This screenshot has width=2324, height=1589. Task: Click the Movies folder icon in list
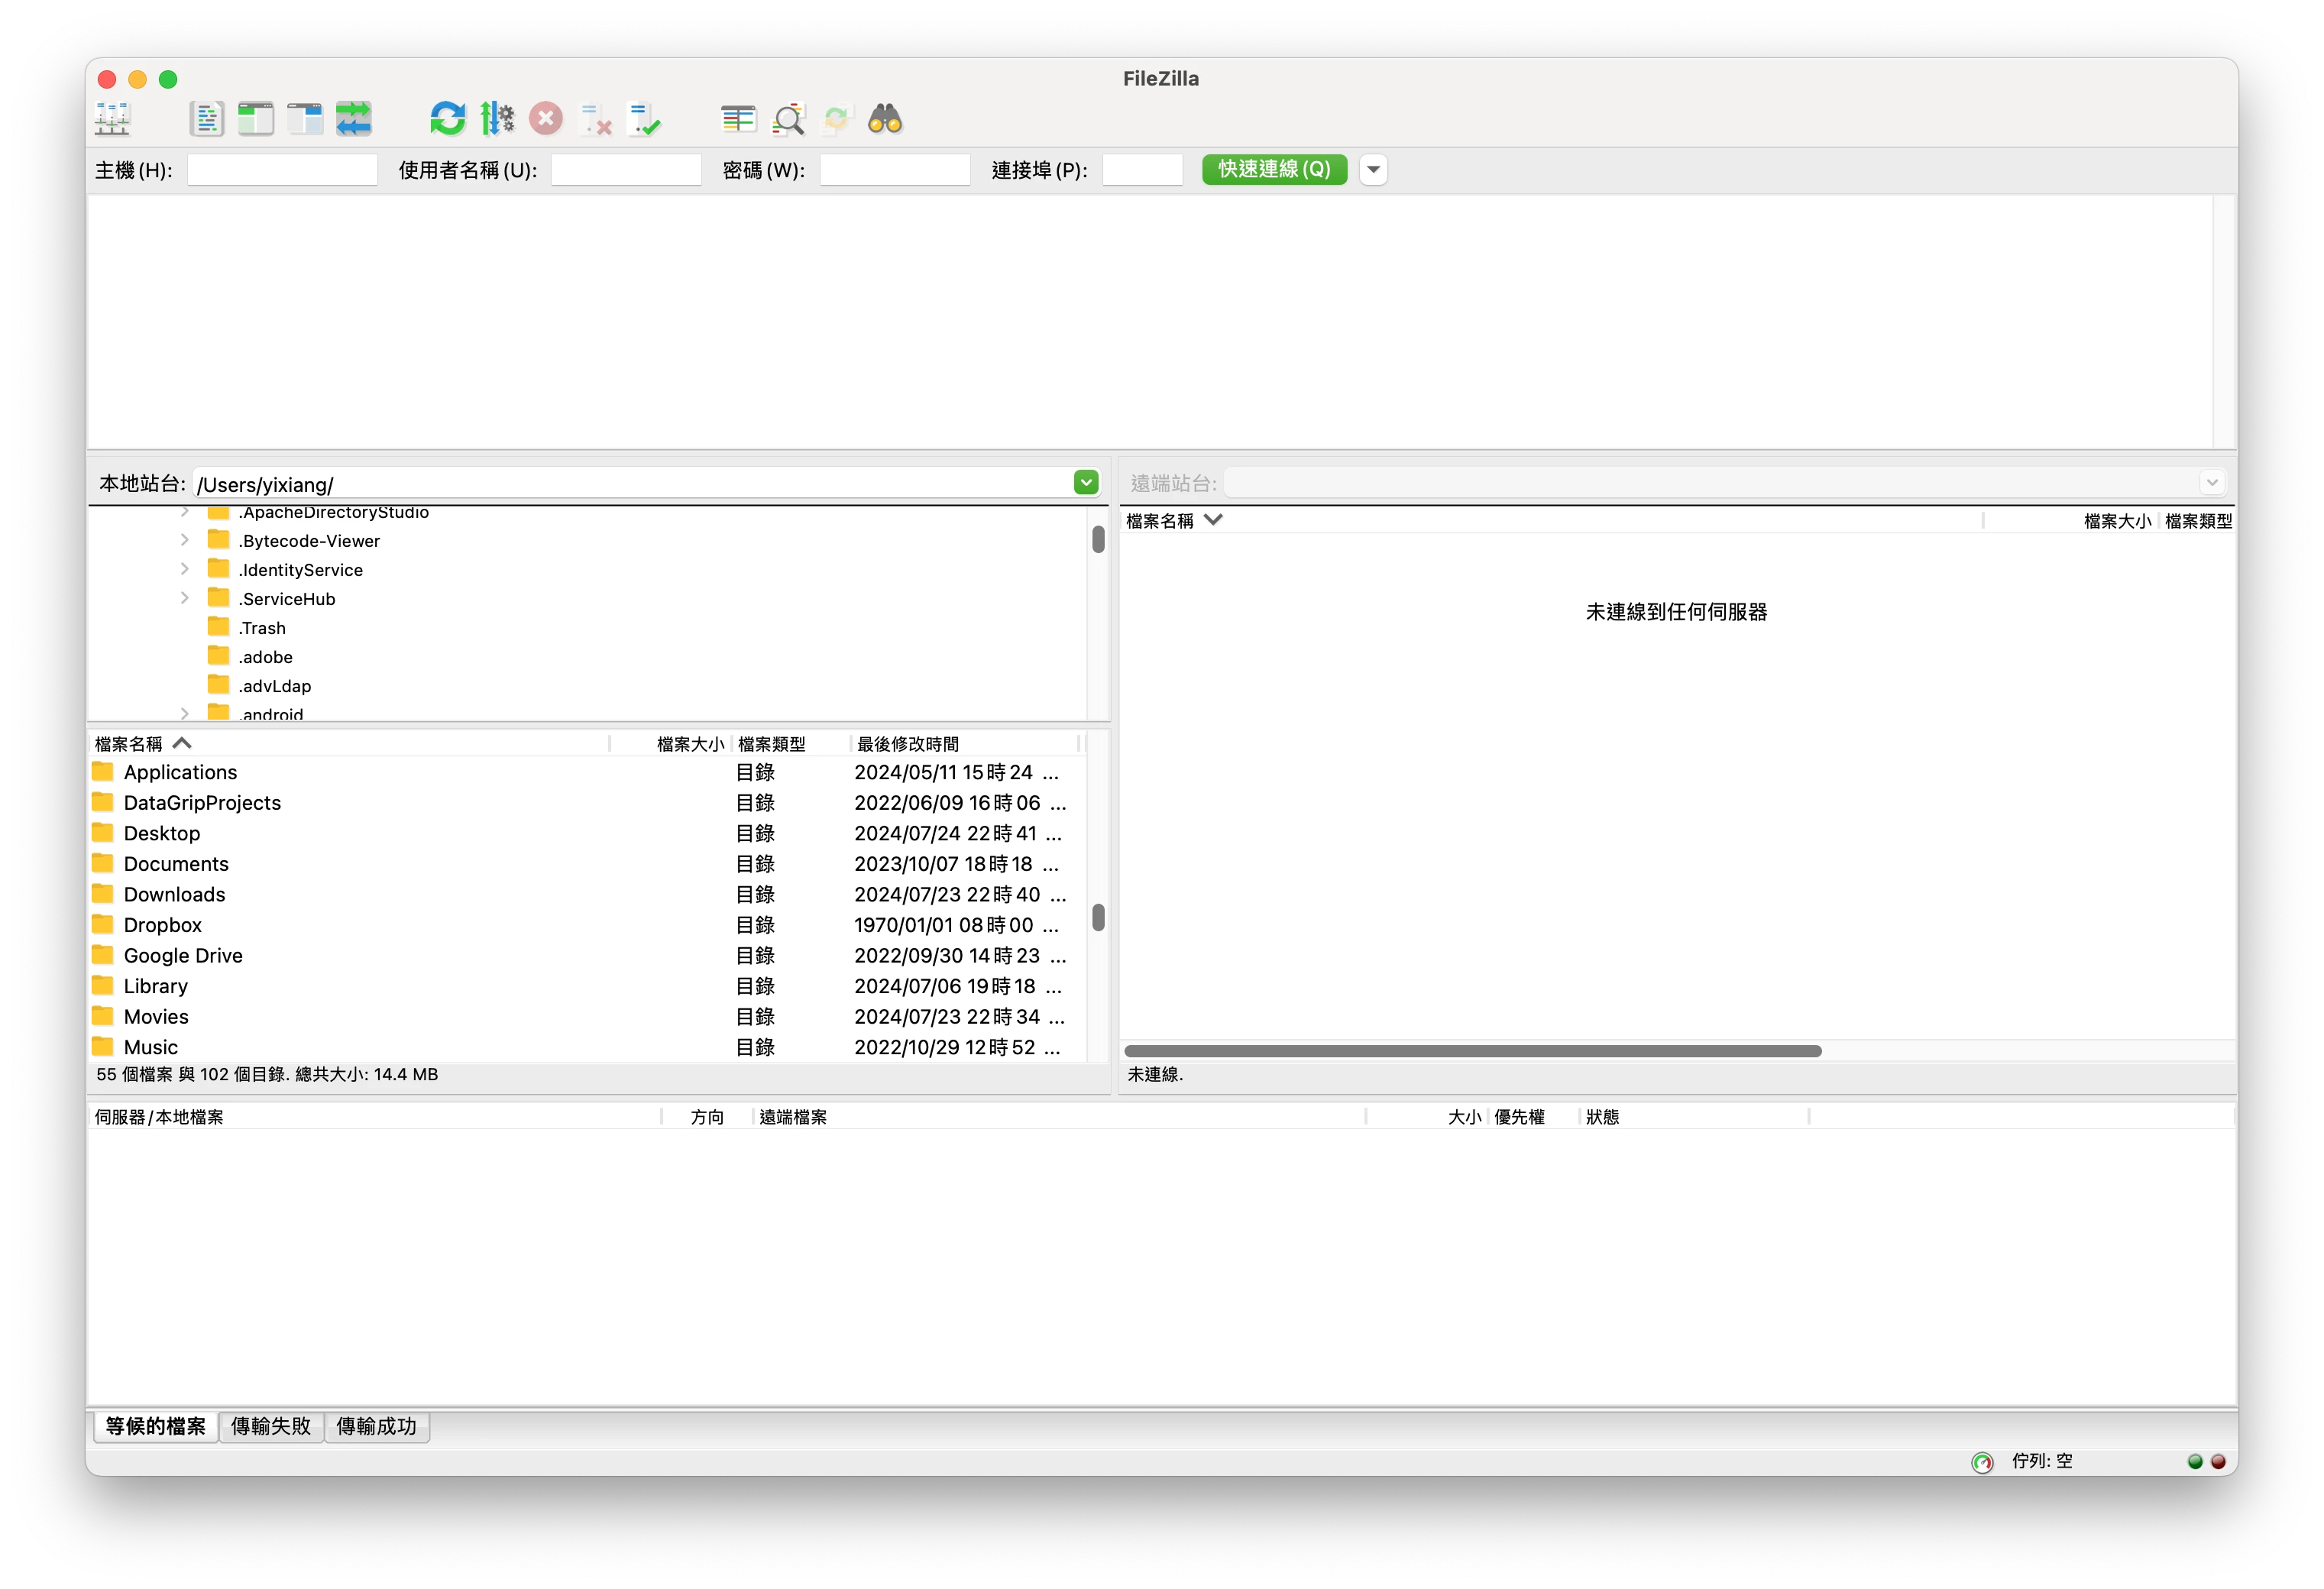coord(102,1016)
